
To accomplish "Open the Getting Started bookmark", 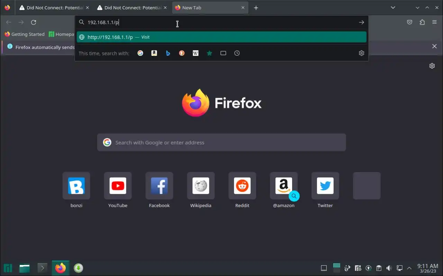I will click(x=25, y=34).
